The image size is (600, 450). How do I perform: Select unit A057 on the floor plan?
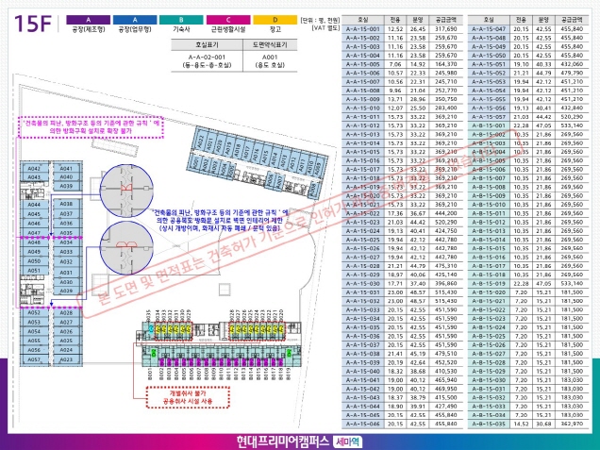(33, 359)
